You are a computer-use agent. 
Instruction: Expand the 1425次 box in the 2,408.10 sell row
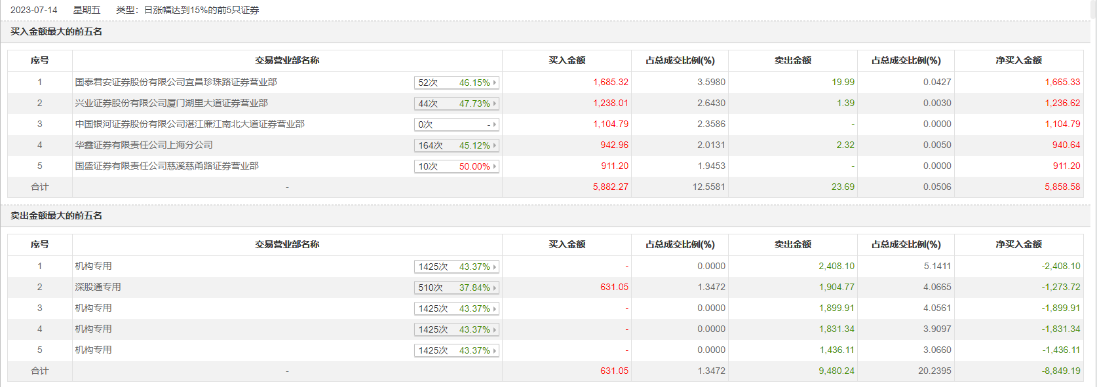pos(457,267)
